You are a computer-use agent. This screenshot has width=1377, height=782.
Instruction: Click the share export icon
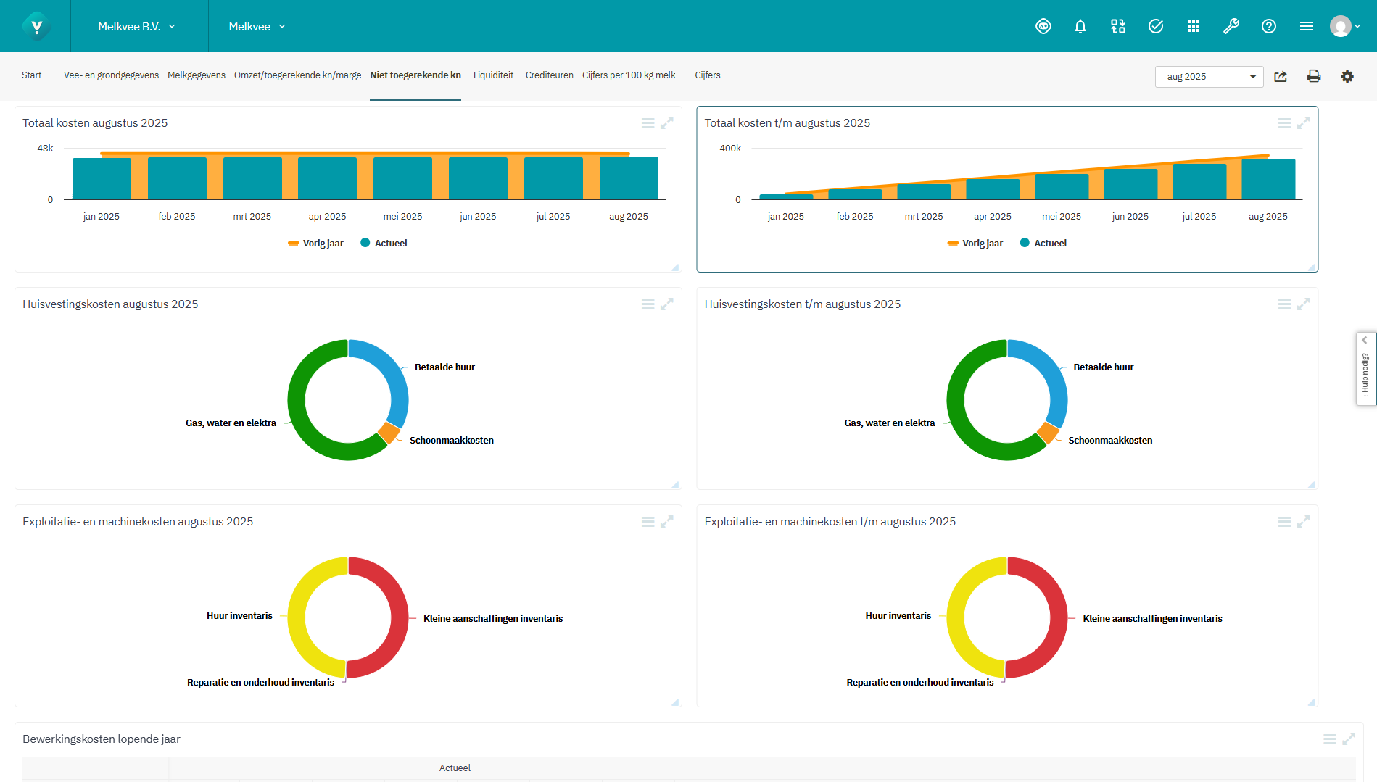[x=1281, y=77]
